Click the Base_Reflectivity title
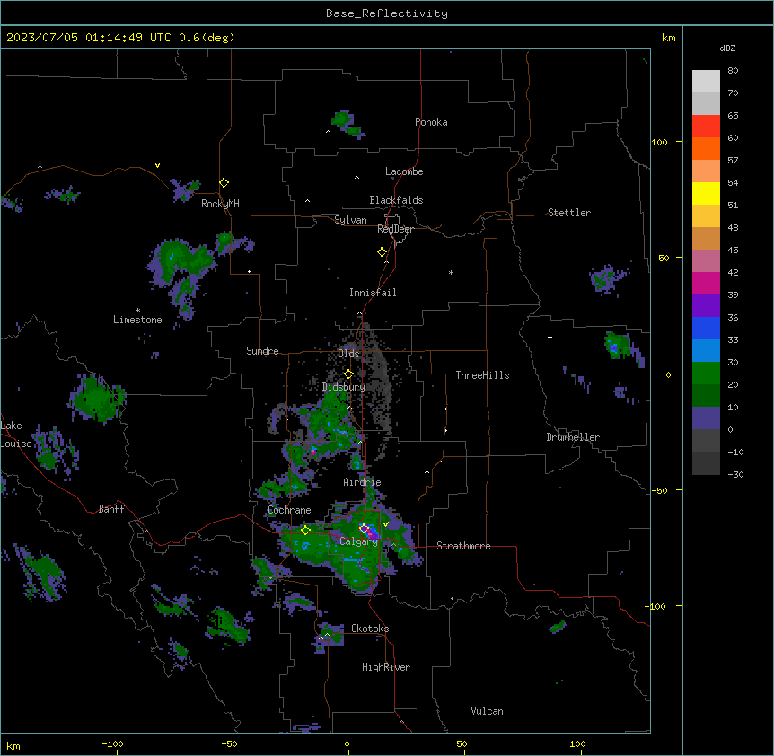Image resolution: width=774 pixels, height=756 pixels. [x=387, y=13]
